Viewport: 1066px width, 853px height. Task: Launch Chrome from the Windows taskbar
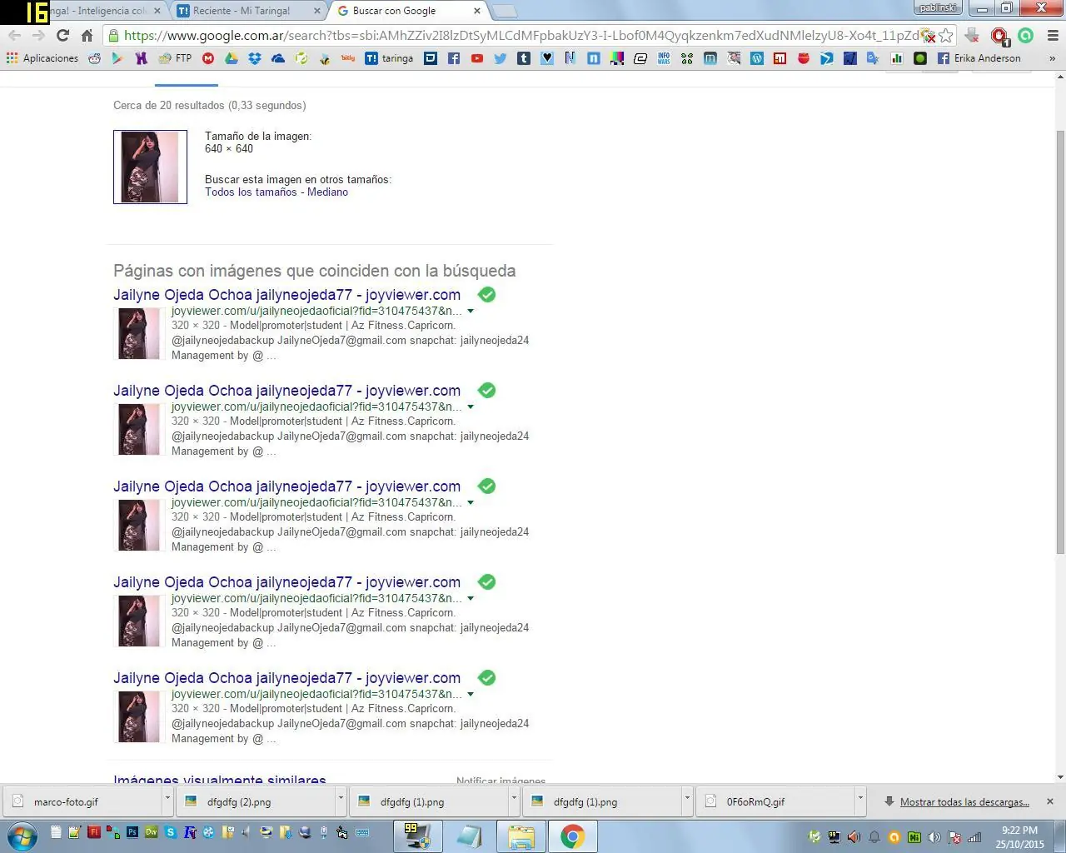572,836
